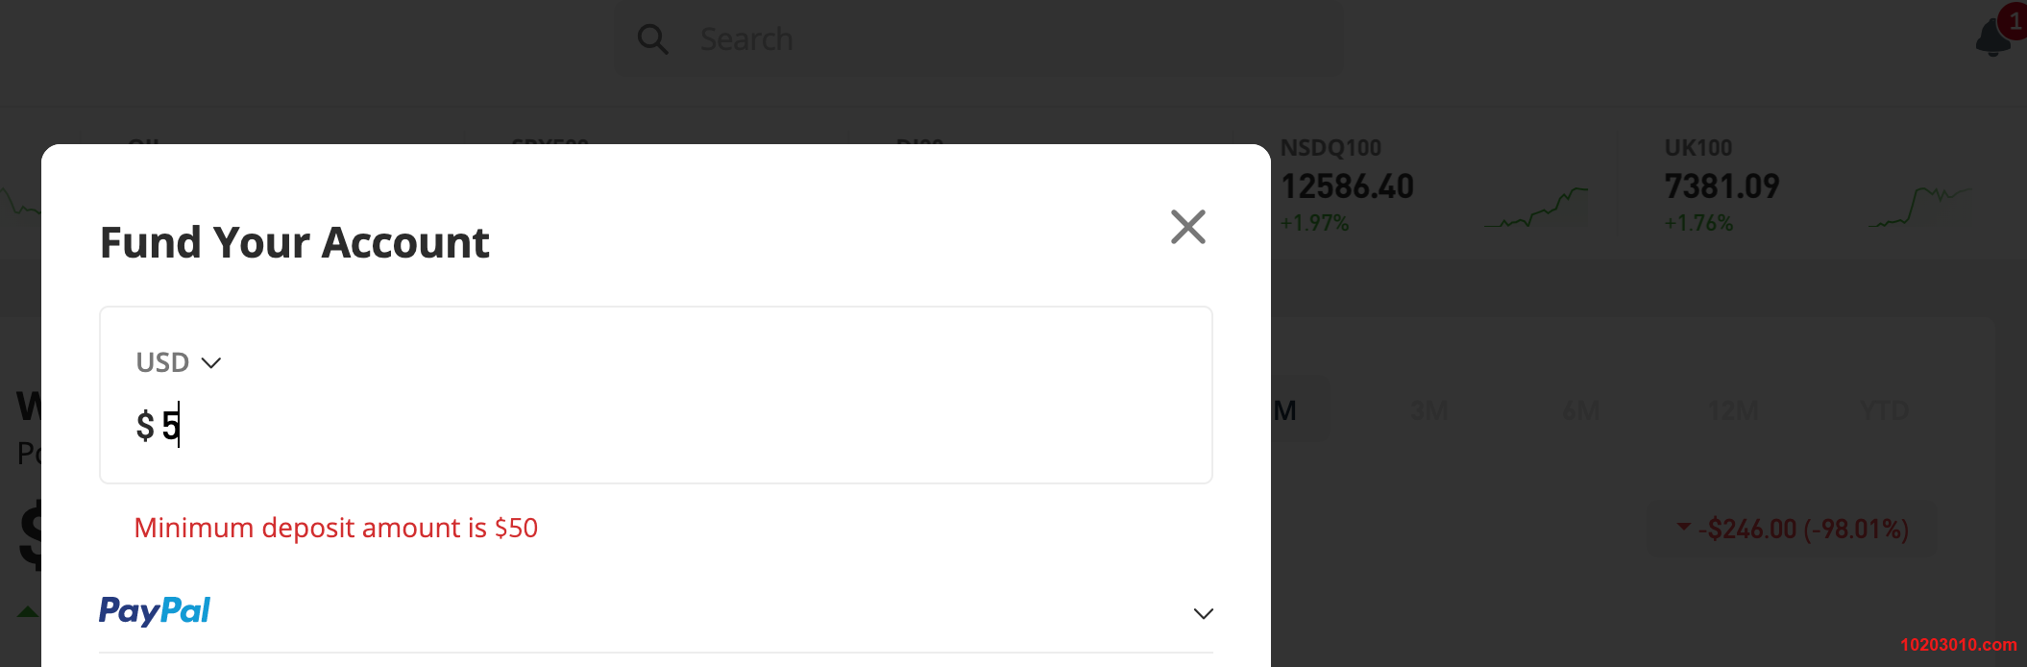The width and height of the screenshot is (2027, 667).
Task: Click into the top Search box
Action: coord(979,39)
